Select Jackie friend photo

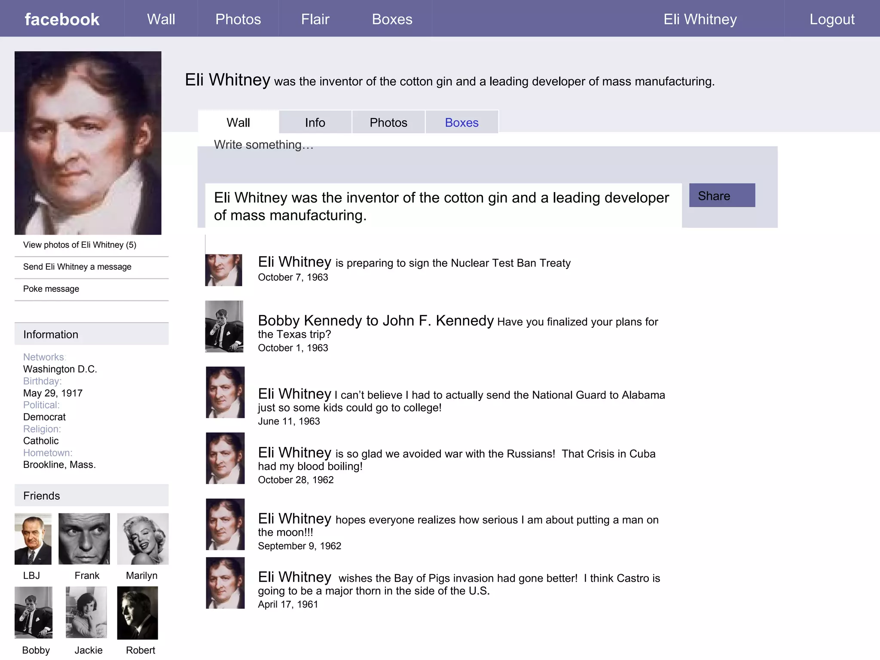[x=86, y=612]
